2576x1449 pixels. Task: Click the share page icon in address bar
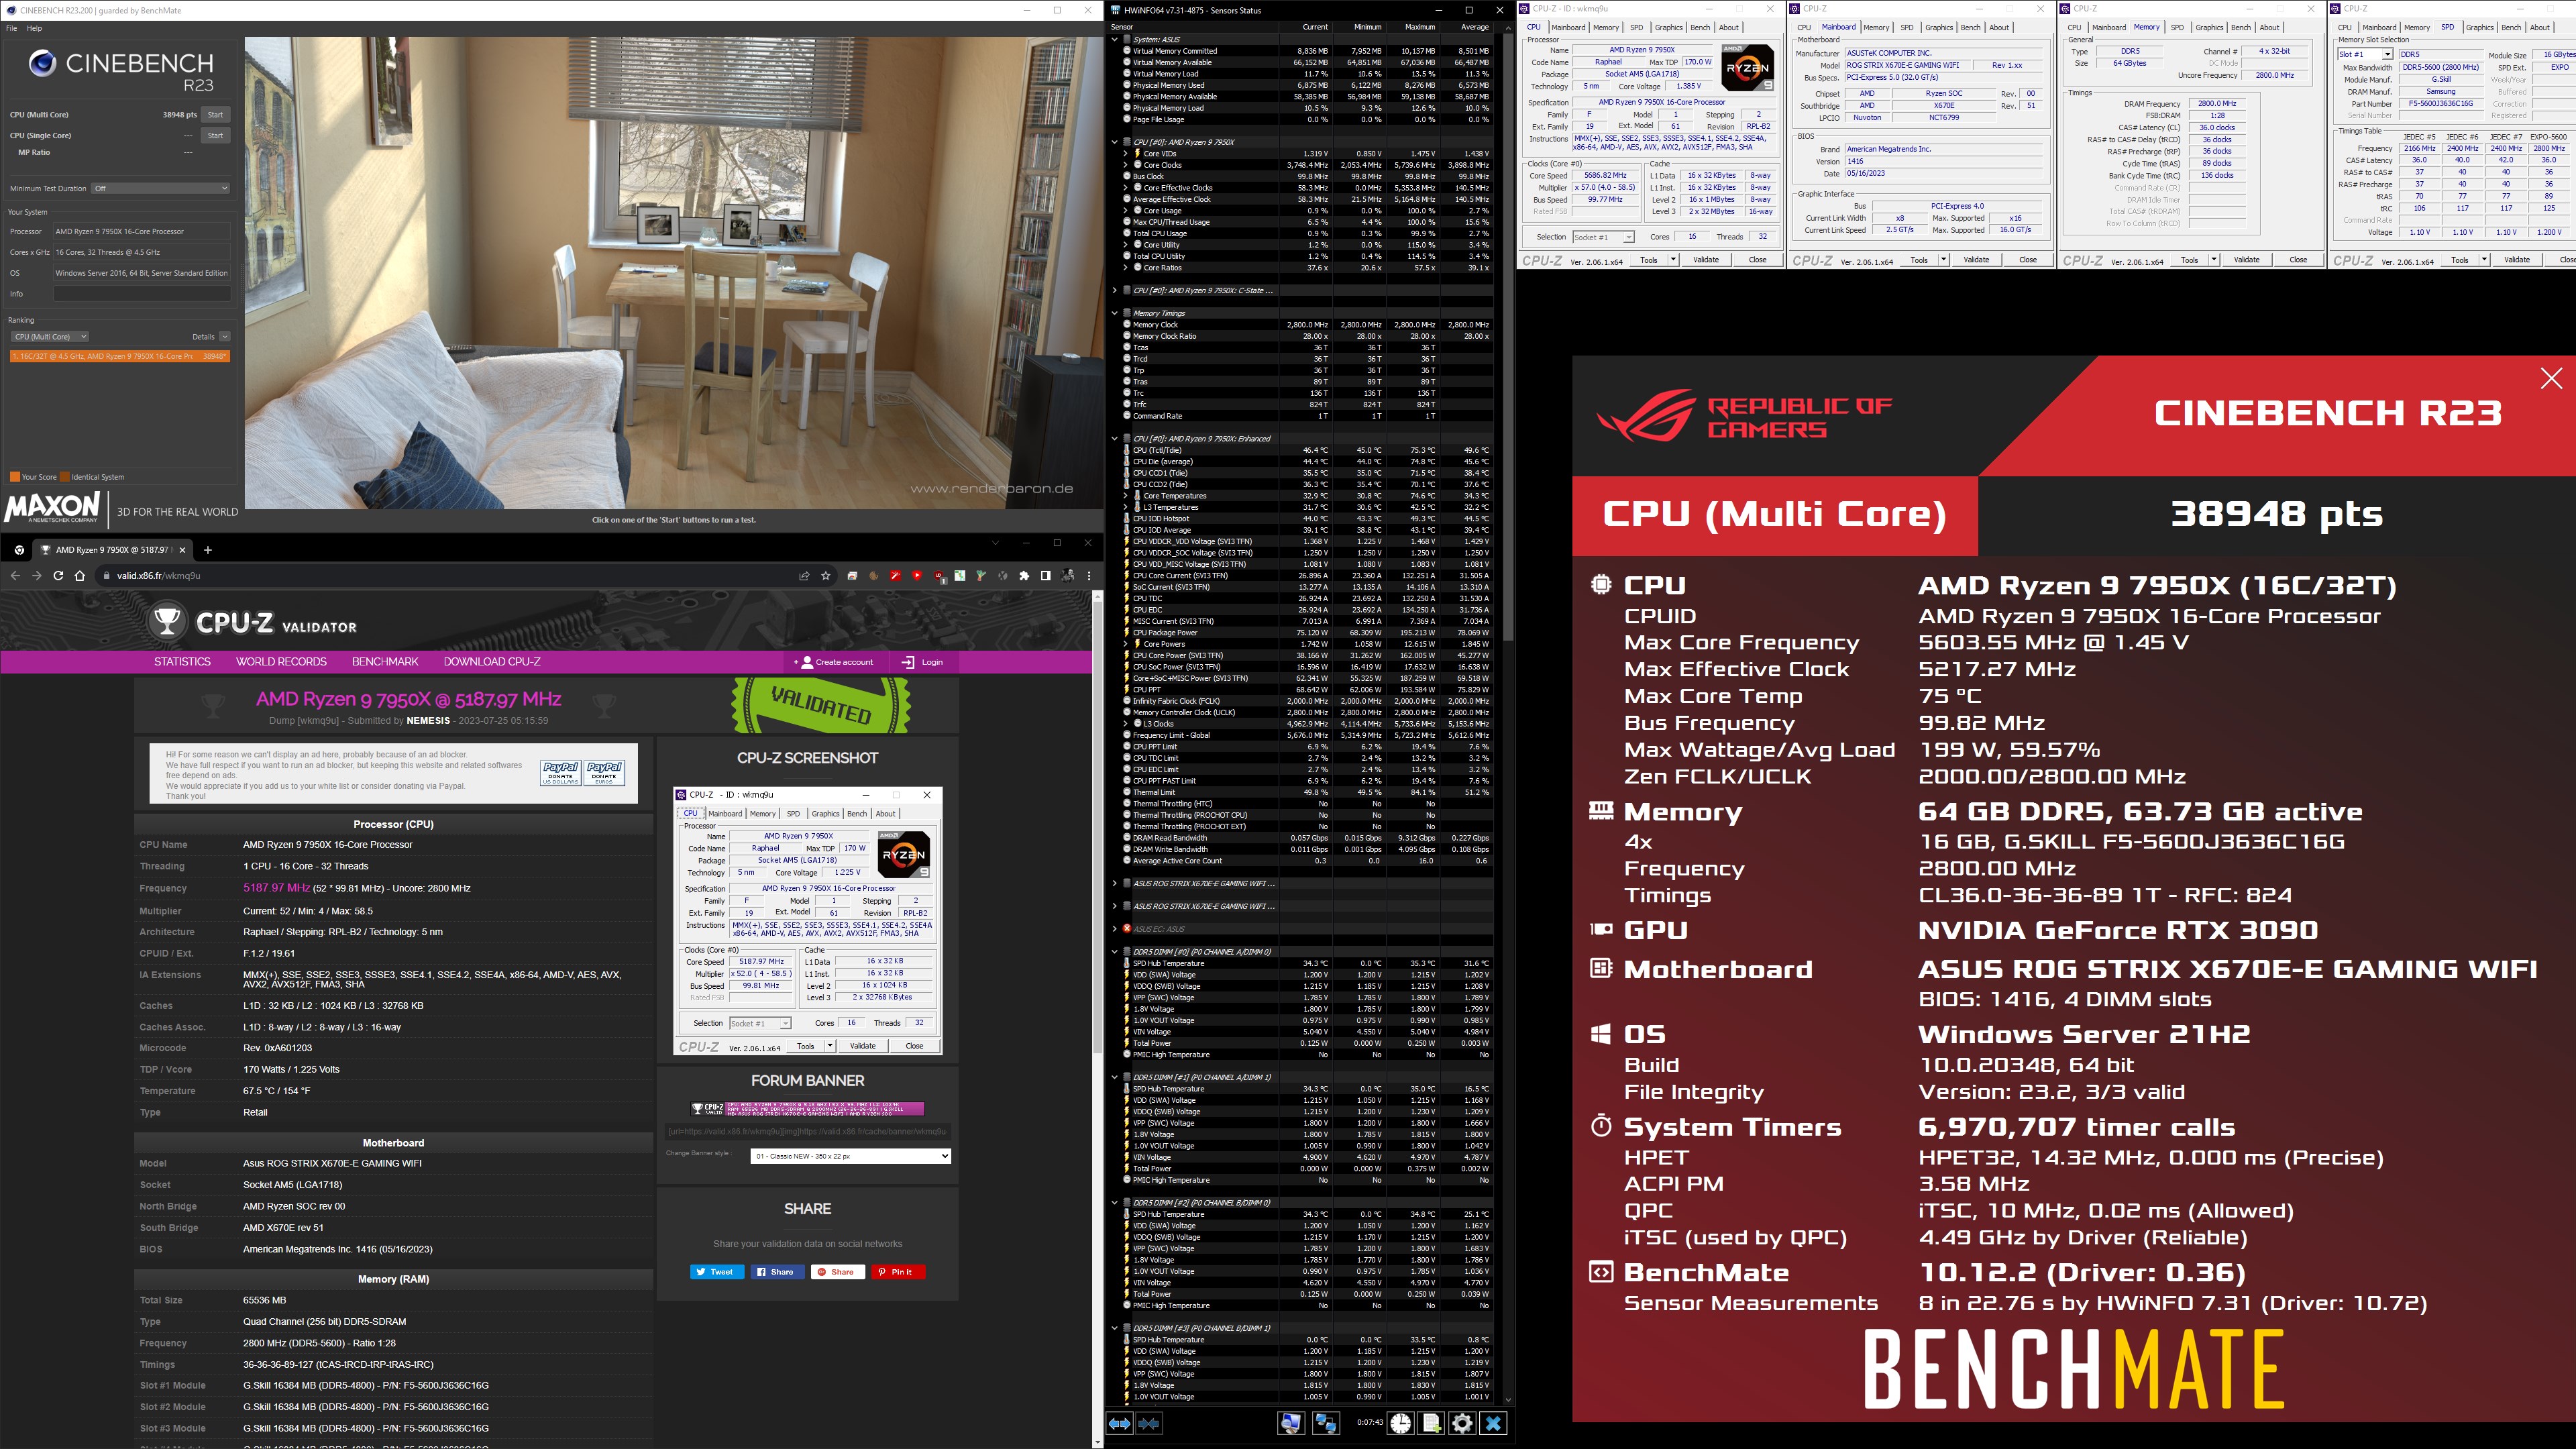(x=804, y=576)
